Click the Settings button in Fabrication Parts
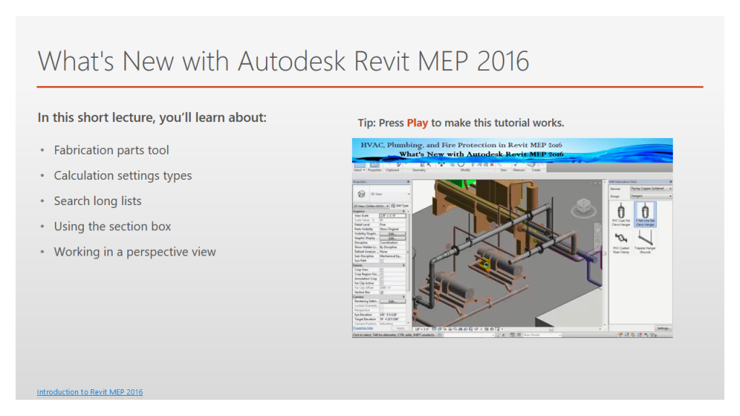This screenshot has width=740, height=416. 663,329
